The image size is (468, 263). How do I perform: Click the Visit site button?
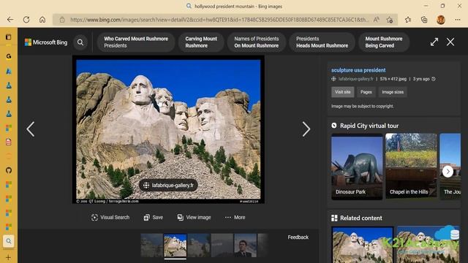[343, 92]
